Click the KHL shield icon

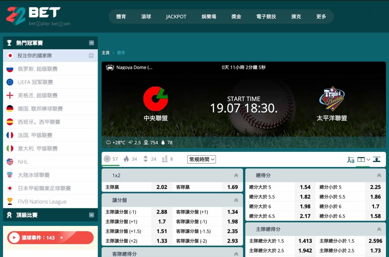10,175
